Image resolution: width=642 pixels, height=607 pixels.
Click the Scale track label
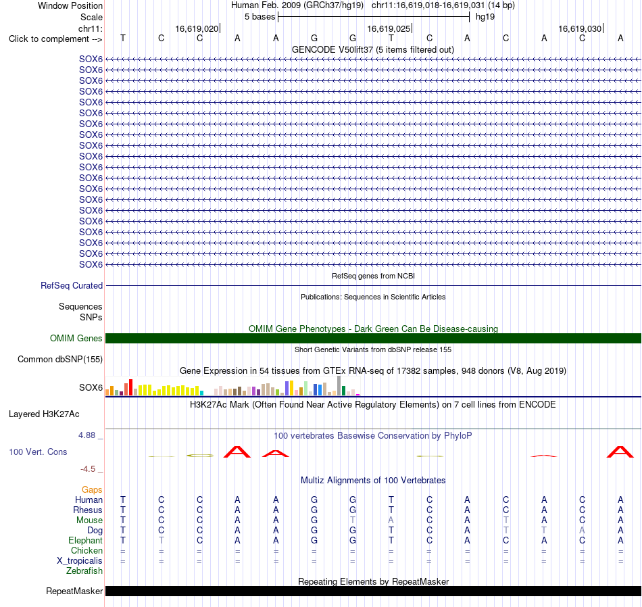(x=91, y=17)
